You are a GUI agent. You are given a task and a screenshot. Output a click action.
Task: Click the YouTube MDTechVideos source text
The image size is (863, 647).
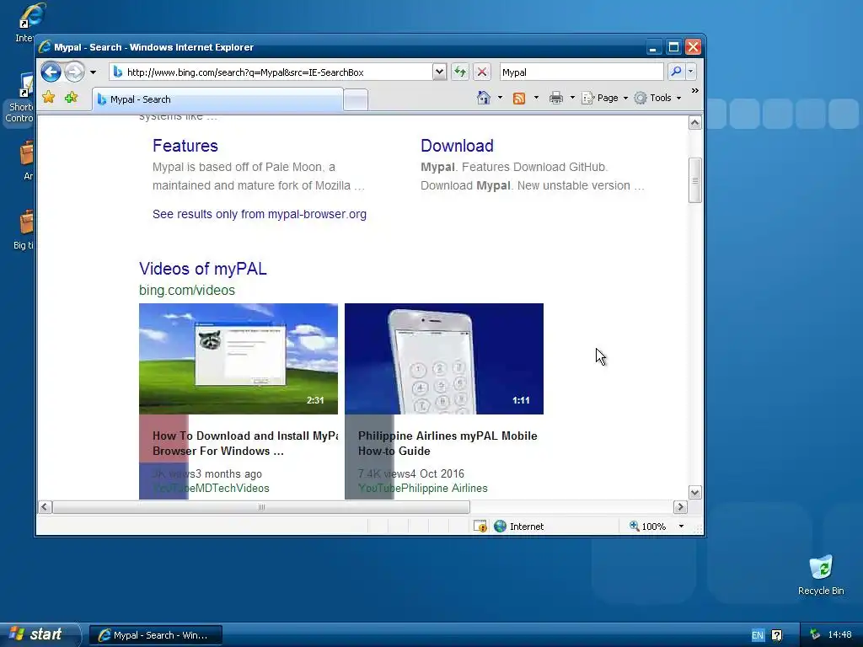(x=211, y=488)
